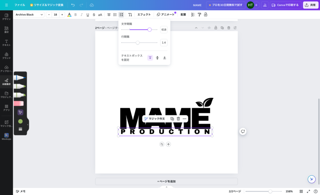Open the Mockups sidebar tab
This screenshot has height=195, width=320.
tap(7, 137)
